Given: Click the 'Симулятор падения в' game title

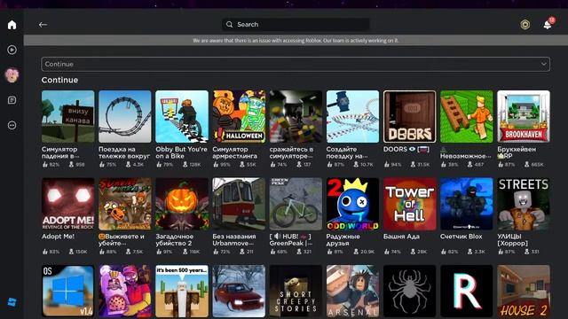Looking at the screenshot, I should [60, 152].
